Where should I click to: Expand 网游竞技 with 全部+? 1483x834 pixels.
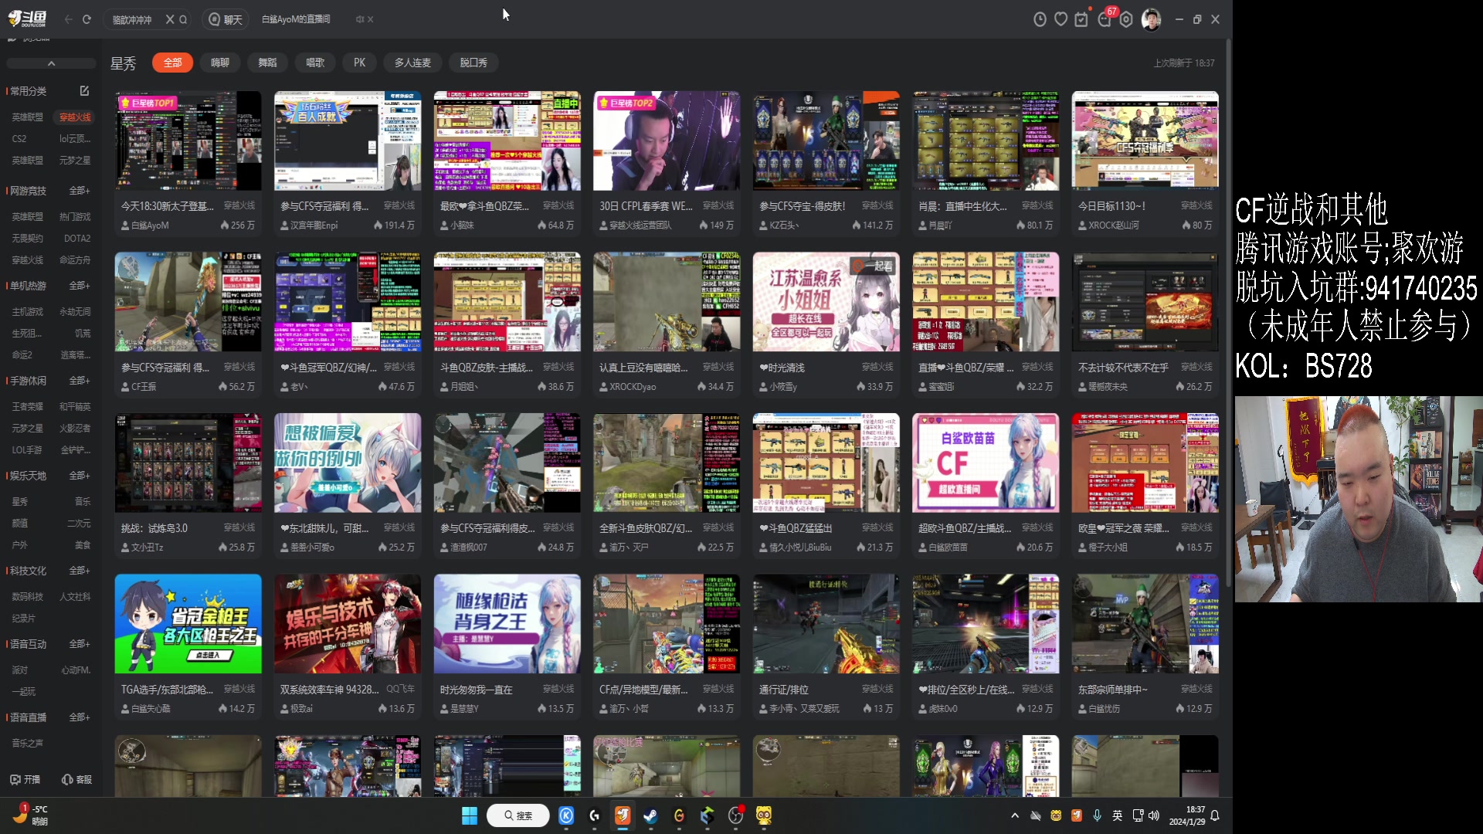(80, 191)
